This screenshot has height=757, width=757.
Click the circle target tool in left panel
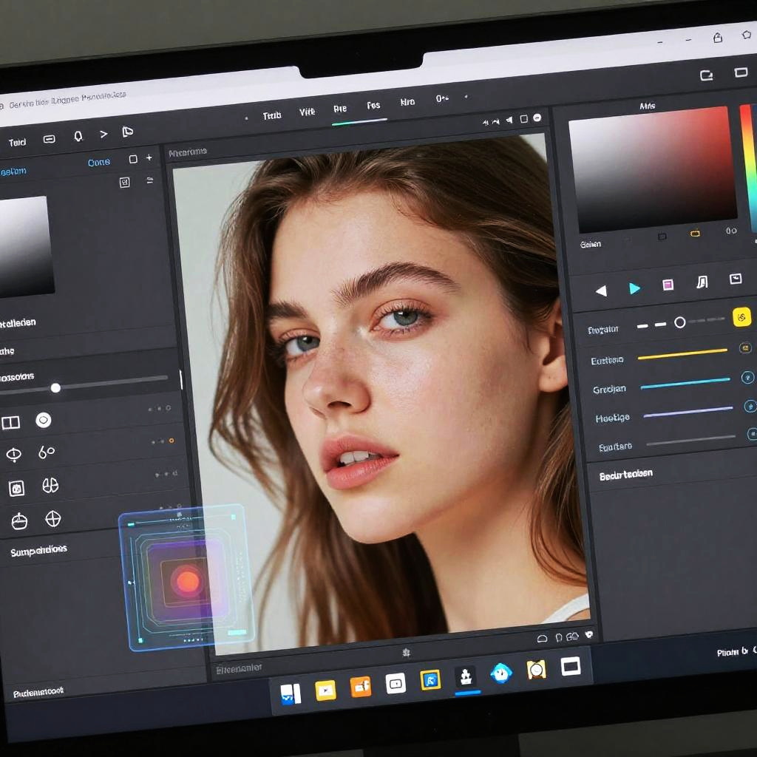tap(44, 421)
